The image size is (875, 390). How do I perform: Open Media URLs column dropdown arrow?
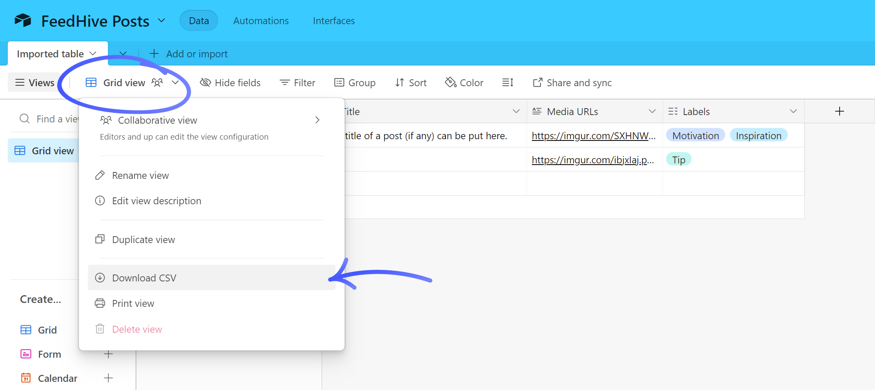click(652, 111)
